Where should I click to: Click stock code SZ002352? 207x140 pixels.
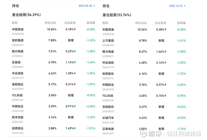click(18, 122)
